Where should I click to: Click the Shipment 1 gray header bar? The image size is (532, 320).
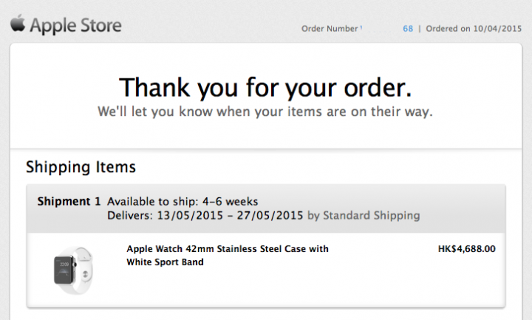click(458, 207)
